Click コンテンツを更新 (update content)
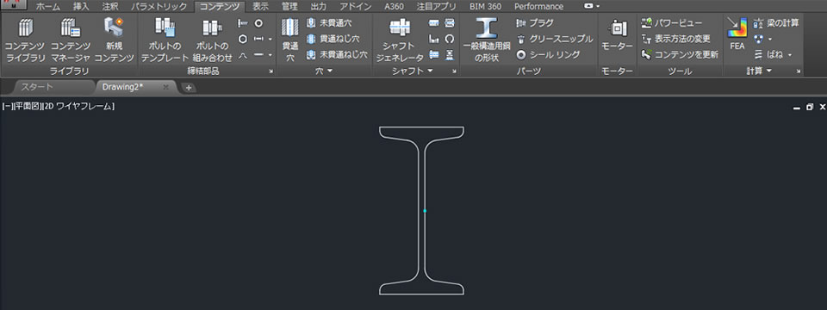 (x=680, y=54)
